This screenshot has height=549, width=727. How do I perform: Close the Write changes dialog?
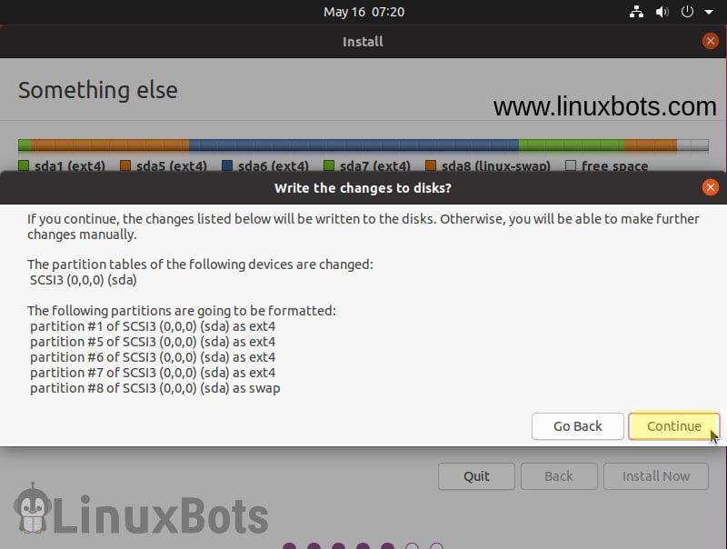pyautogui.click(x=710, y=187)
